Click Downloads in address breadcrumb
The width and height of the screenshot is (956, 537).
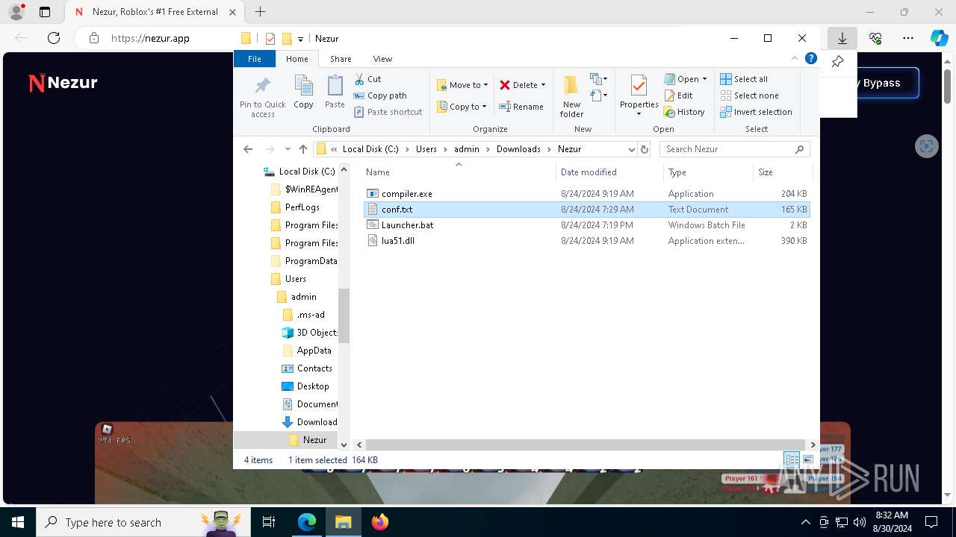point(518,149)
